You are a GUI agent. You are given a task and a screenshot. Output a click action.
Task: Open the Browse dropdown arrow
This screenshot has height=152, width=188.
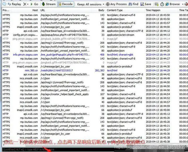point(183,4)
